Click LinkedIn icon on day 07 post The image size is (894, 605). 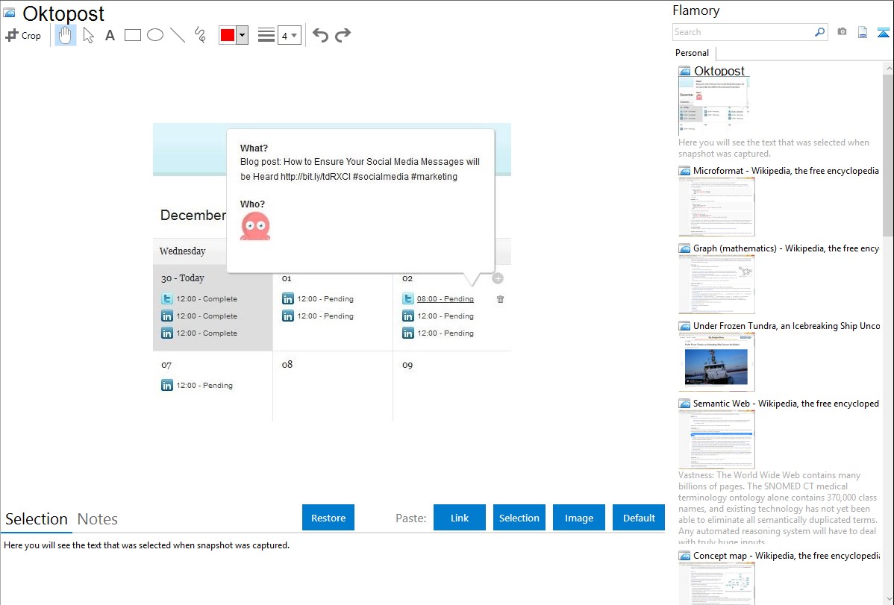coord(167,386)
